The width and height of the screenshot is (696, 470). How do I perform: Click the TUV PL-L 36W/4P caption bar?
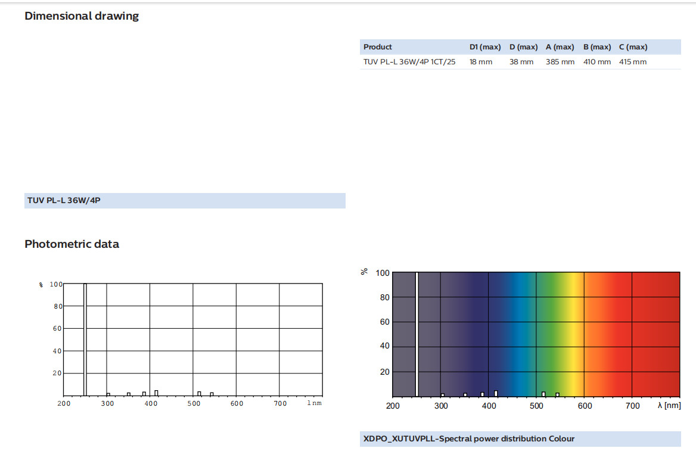point(185,201)
